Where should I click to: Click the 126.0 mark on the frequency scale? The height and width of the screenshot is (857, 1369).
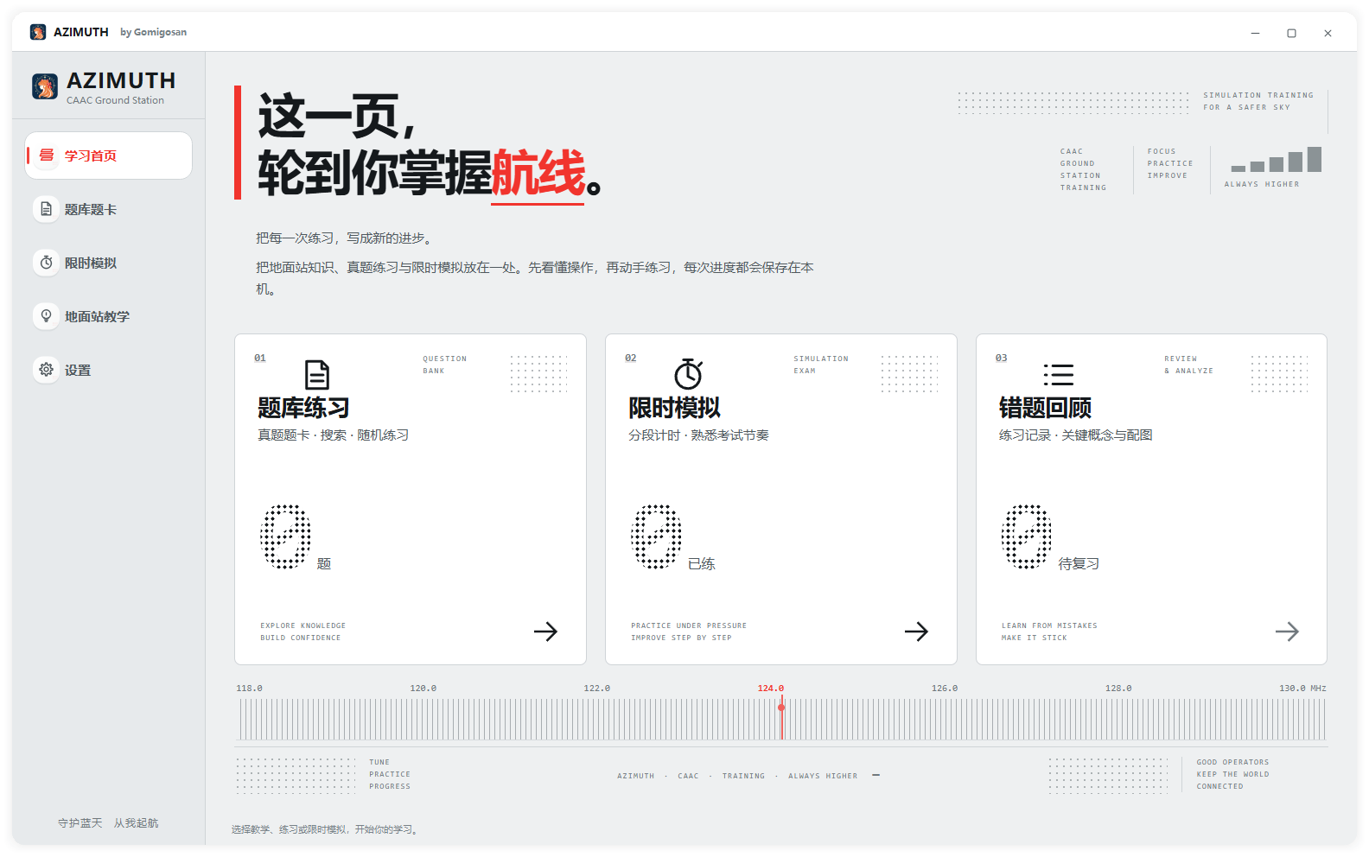[945, 689]
